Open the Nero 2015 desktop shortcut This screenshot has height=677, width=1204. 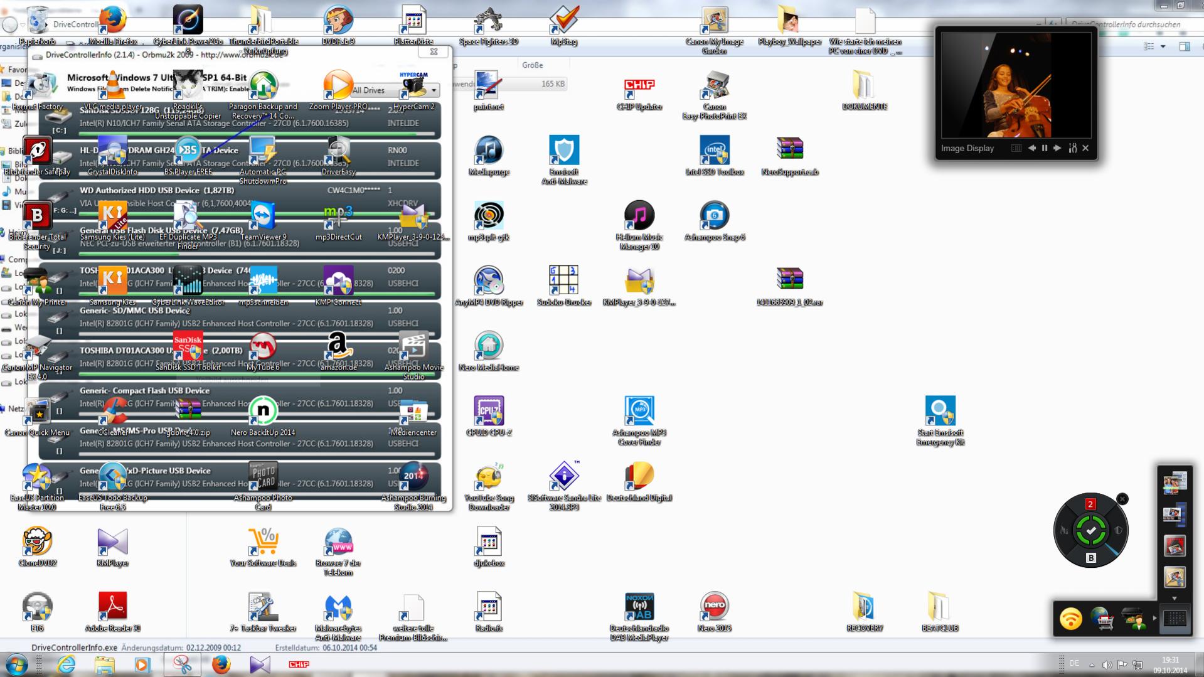click(x=715, y=612)
